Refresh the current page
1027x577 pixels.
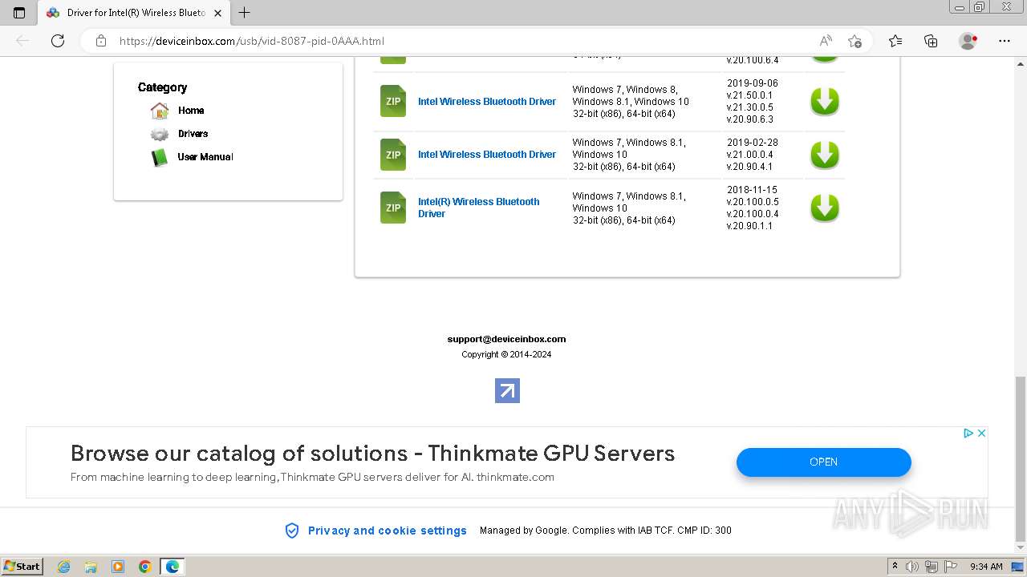coord(58,41)
